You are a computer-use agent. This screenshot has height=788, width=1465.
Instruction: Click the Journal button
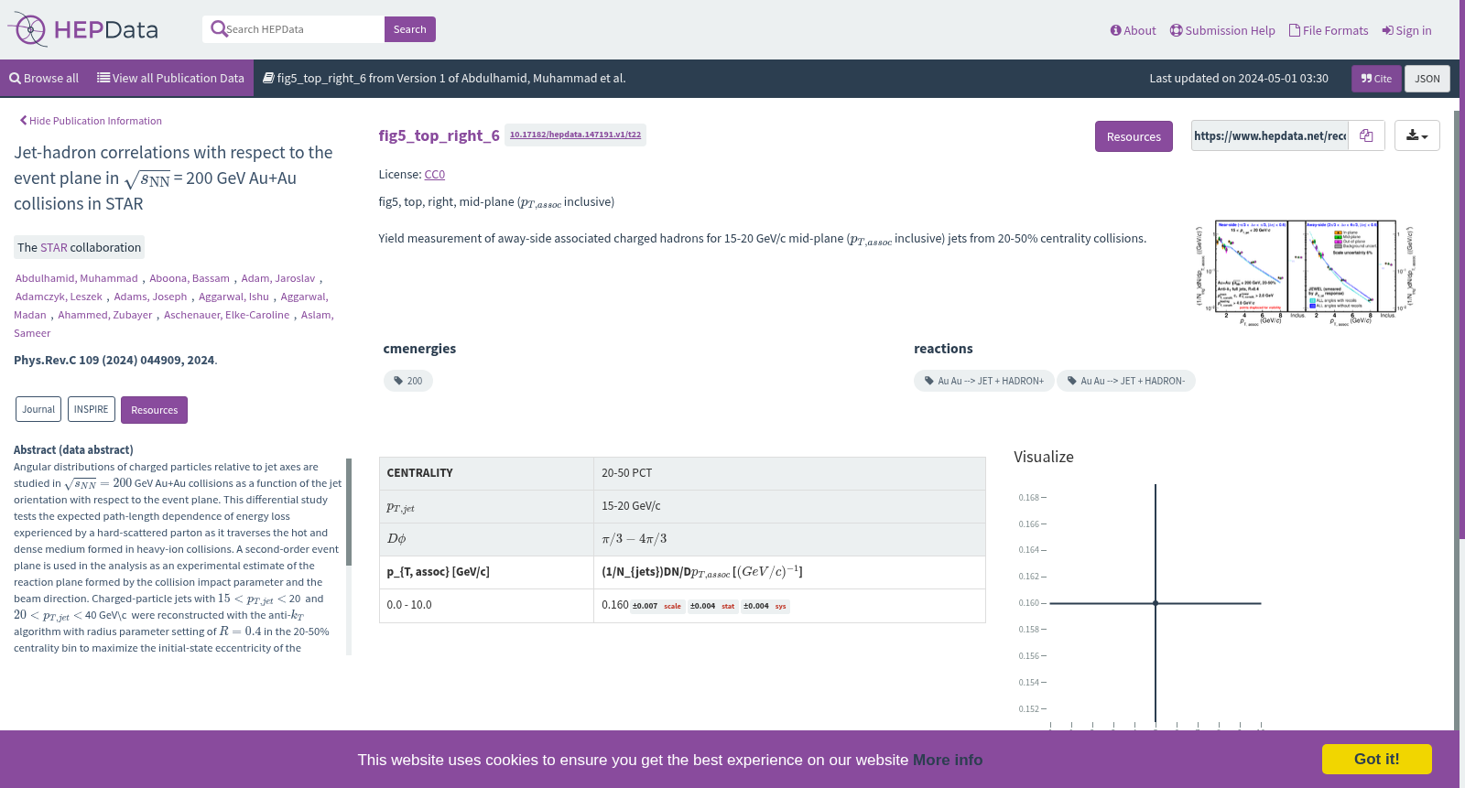pos(38,409)
